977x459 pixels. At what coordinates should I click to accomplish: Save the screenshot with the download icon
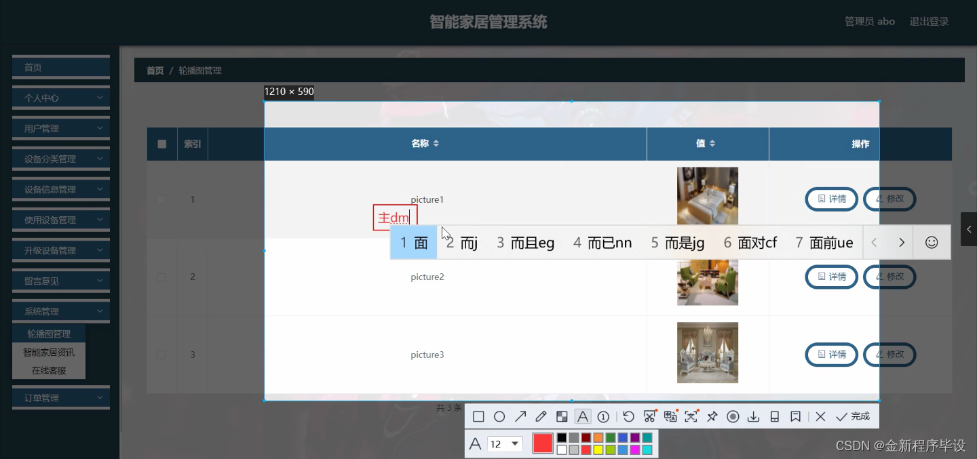[754, 416]
